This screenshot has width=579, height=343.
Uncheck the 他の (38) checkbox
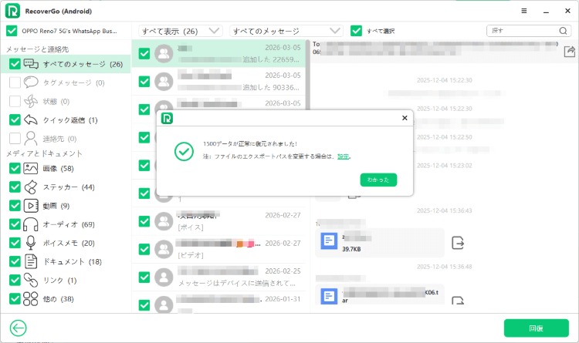click(x=15, y=299)
